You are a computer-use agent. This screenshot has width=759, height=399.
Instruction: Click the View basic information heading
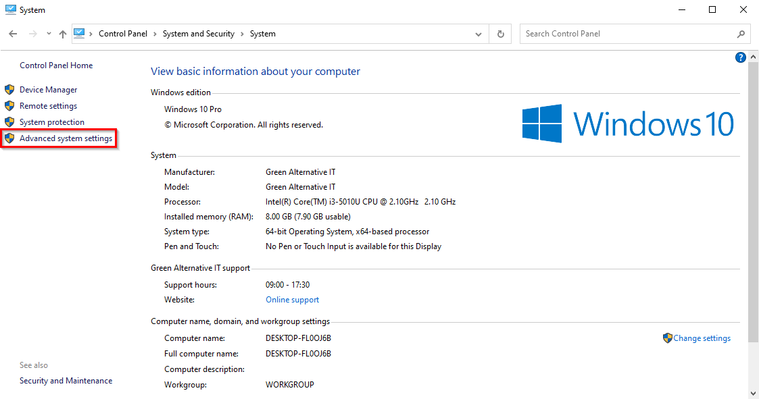pos(255,72)
